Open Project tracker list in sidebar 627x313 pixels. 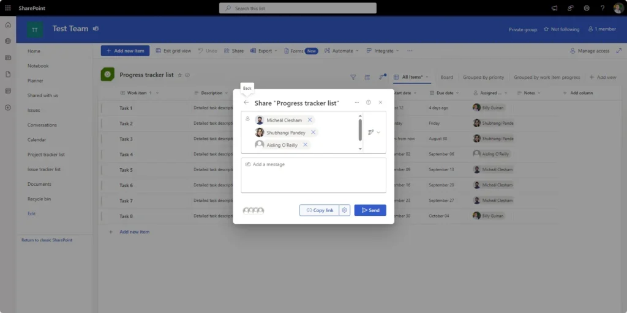(46, 155)
